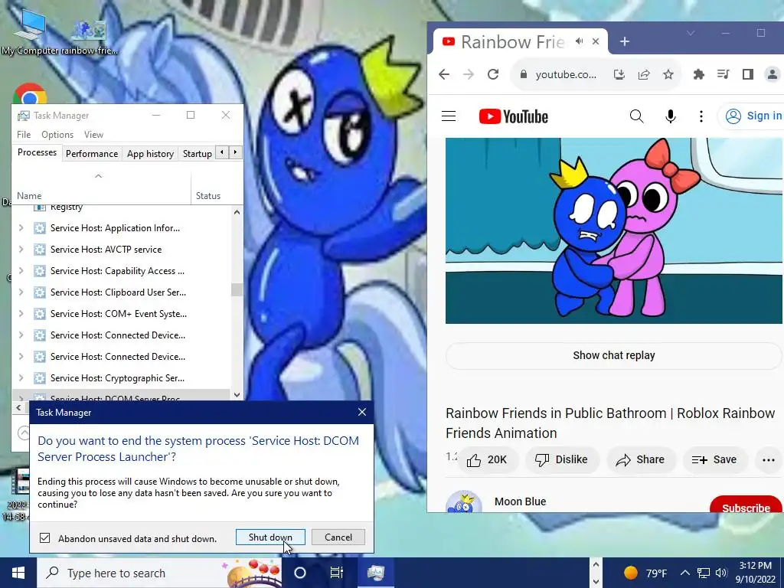784x588 pixels.
Task: Open the browser profile avatar icon
Action: point(773,74)
